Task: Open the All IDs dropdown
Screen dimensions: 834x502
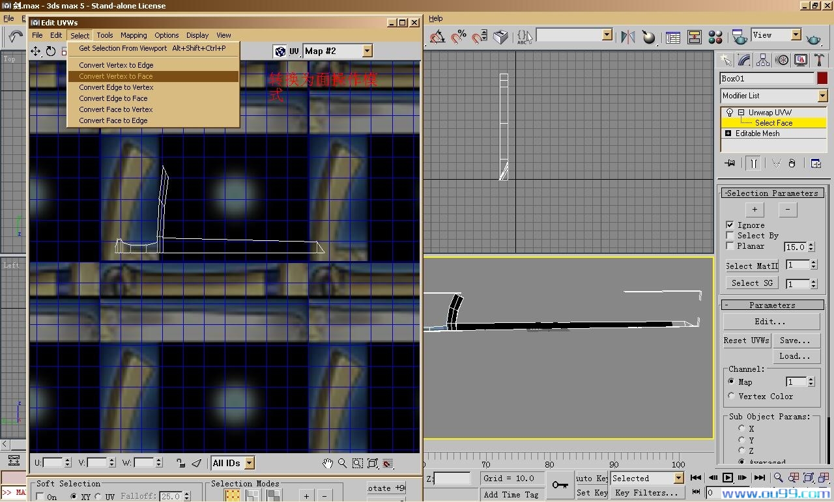Action: tap(250, 463)
